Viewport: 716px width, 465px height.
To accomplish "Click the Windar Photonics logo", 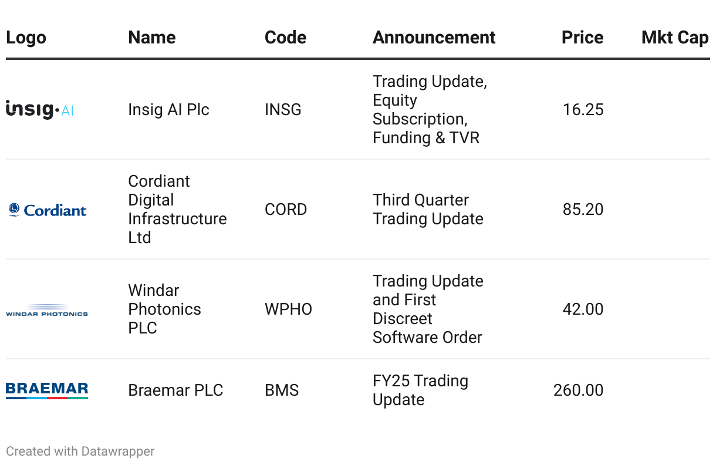I will [47, 310].
